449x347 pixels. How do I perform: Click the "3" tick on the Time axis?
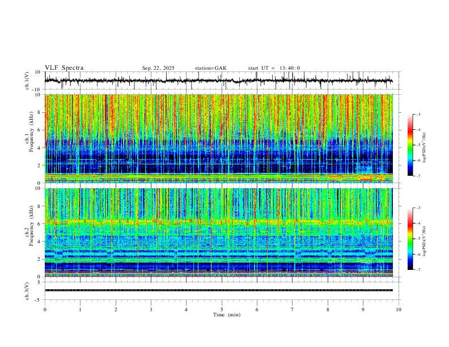pyautogui.click(x=151, y=310)
